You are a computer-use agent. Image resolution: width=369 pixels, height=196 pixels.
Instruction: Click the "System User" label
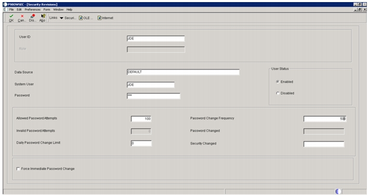(x=24, y=85)
